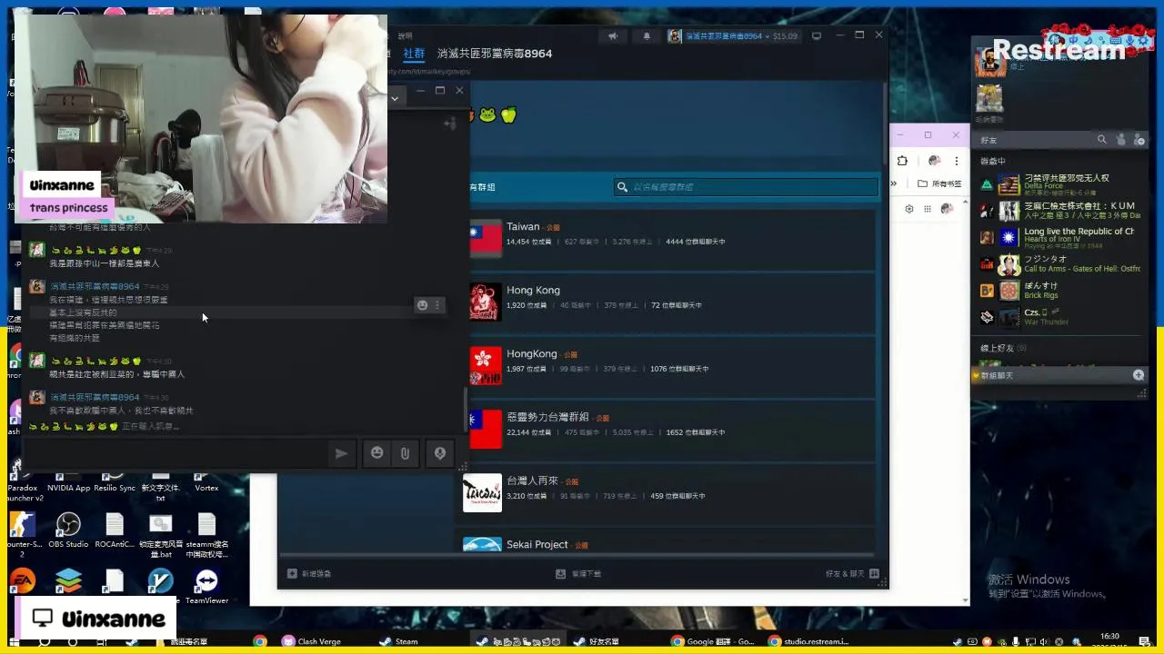The height and width of the screenshot is (654, 1164).
Task: Switch to the Steam taskbar button
Action: (398, 641)
